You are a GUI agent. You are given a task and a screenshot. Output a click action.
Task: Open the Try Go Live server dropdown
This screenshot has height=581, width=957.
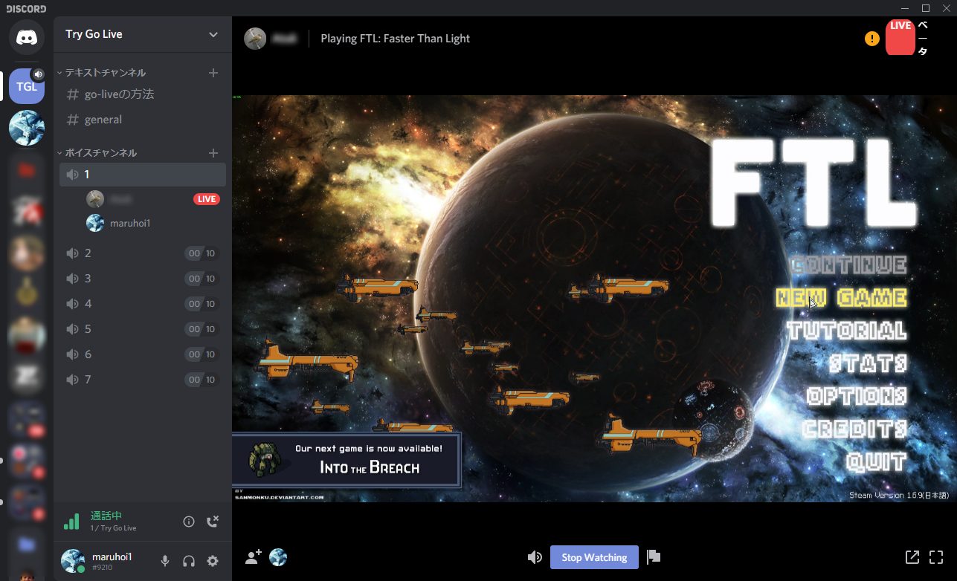[143, 34]
